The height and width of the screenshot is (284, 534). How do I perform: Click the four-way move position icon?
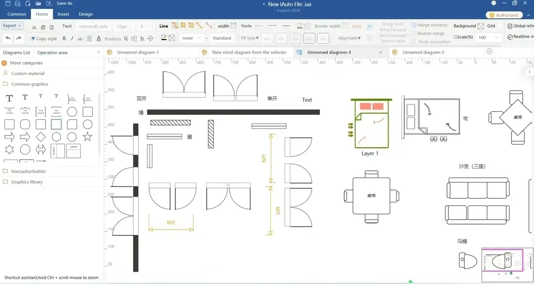tap(150, 39)
